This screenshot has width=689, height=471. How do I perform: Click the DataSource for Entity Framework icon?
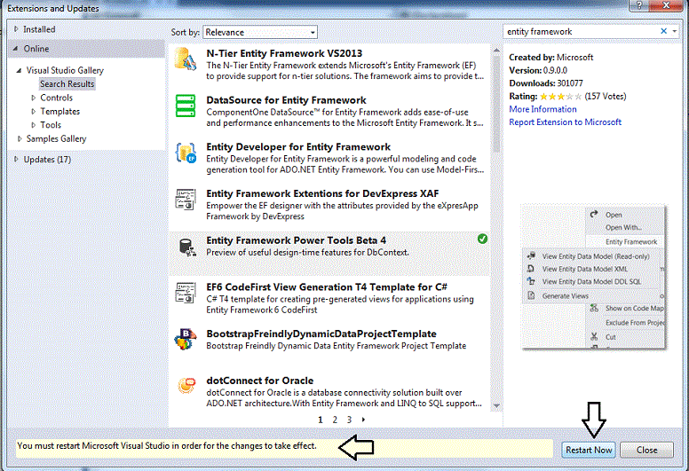point(185,106)
